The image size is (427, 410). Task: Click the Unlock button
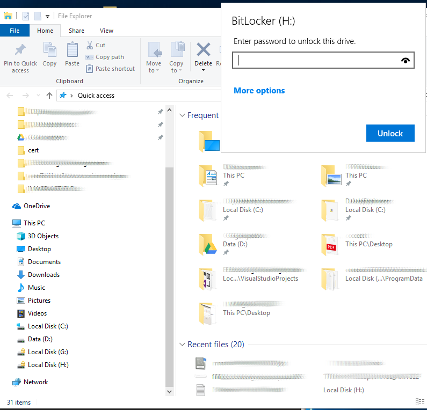pos(390,133)
